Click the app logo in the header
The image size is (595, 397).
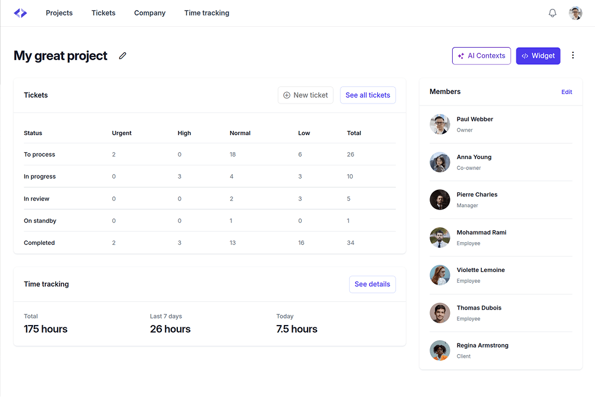(x=20, y=13)
